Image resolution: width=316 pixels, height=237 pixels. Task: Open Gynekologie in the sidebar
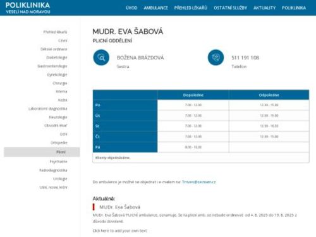(x=57, y=75)
